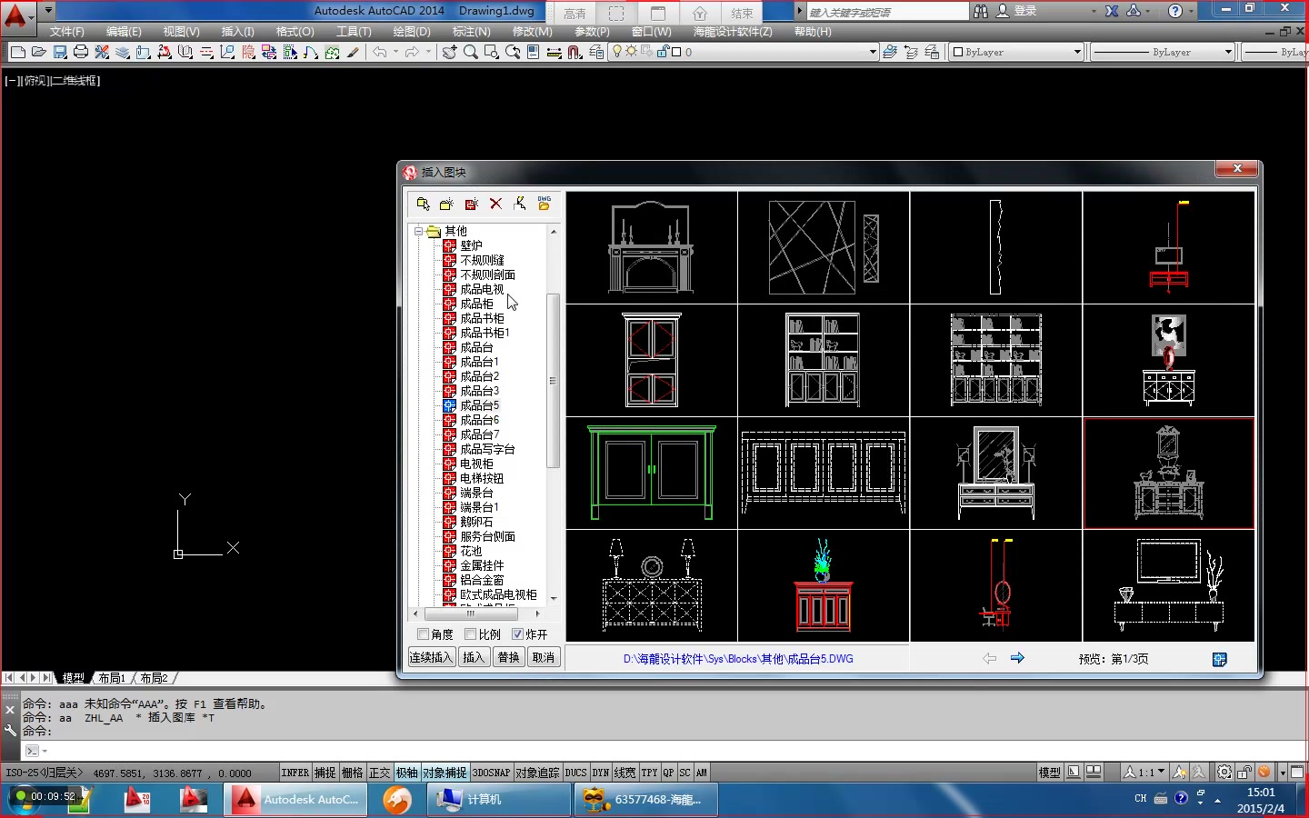The width and height of the screenshot is (1309, 818).
Task: Open the 编辑(E) menu
Action: 125,32
